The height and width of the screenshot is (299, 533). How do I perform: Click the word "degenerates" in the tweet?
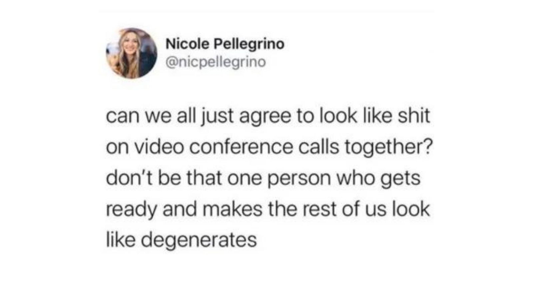point(199,241)
